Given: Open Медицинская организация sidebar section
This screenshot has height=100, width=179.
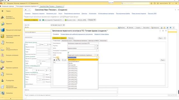Looking at the screenshot, I should coord(13,30).
